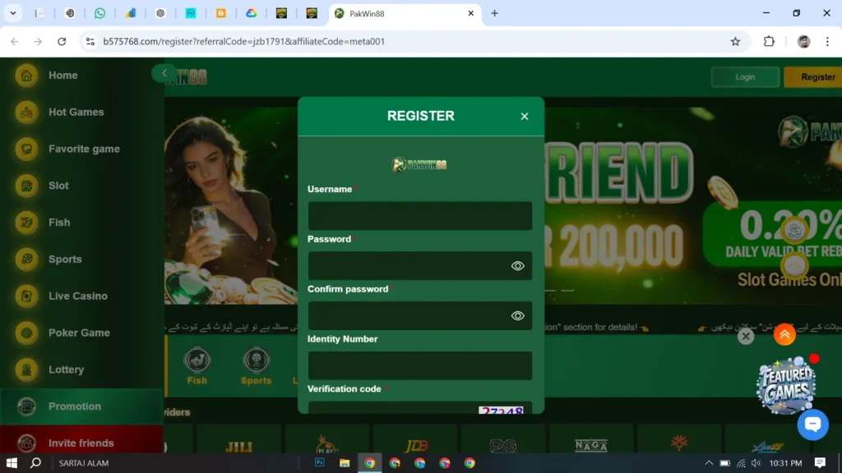Open the tab search dropdown

coord(13,13)
